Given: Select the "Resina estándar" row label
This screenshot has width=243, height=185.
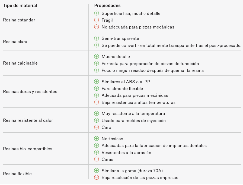Looking at the screenshot, I should click(19, 20).
